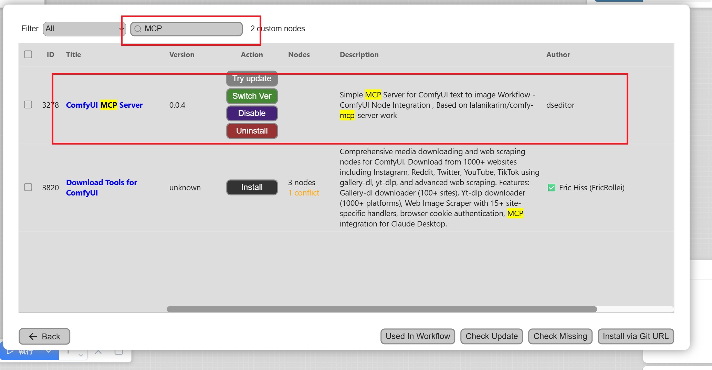Click the author name 'dseditor'
The height and width of the screenshot is (370, 712).
click(x=560, y=105)
